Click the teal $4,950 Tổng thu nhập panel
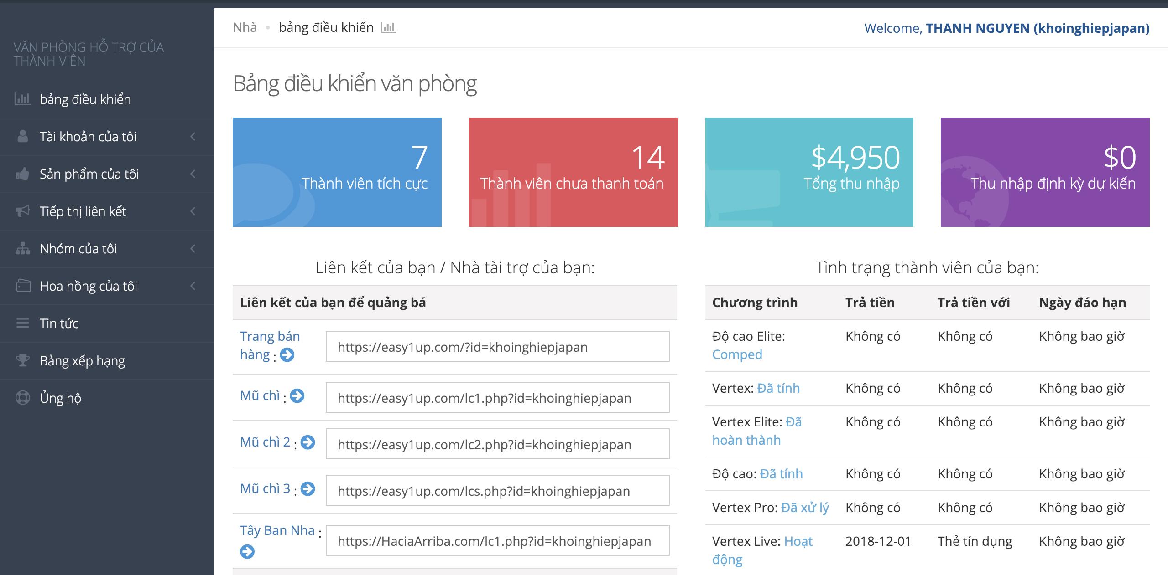The image size is (1168, 575). 810,172
